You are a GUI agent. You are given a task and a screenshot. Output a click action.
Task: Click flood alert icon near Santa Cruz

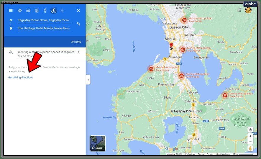(x=225, y=95)
